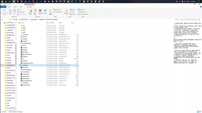Open Cortana search circle on taskbar

coord(6,1)
